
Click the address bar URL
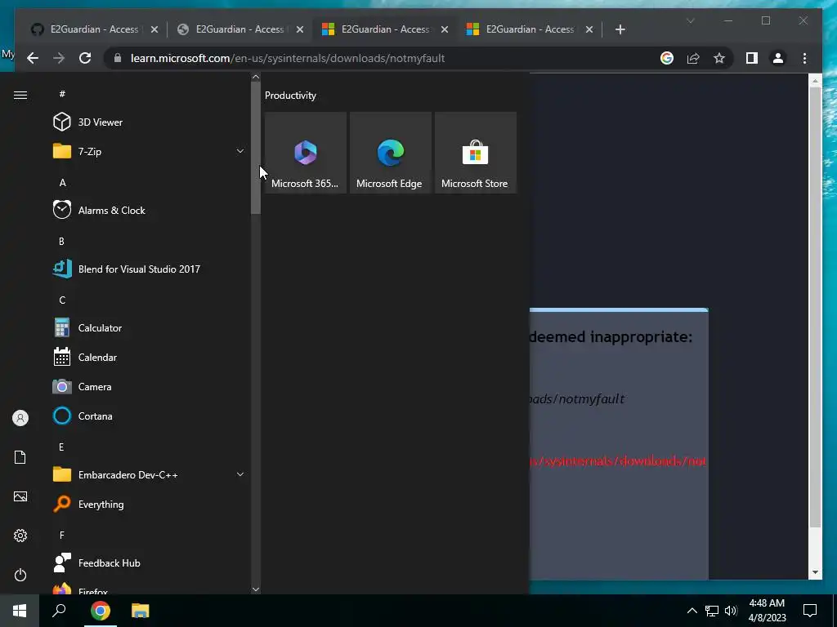(288, 58)
